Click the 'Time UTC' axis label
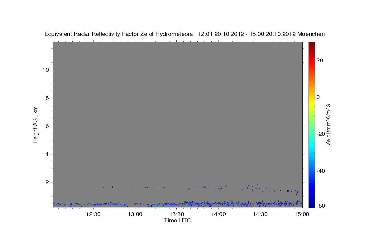This screenshot has height=249, width=374. [178, 220]
